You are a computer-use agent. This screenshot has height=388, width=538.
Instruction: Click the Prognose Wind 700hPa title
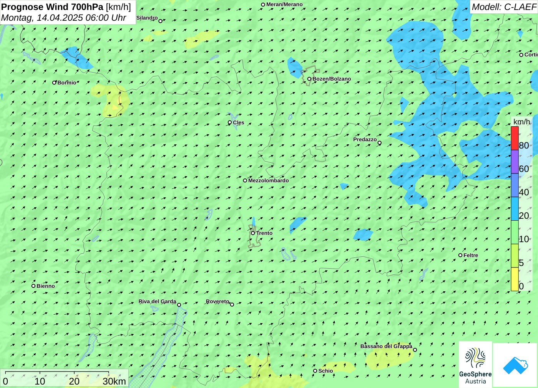coord(52,7)
